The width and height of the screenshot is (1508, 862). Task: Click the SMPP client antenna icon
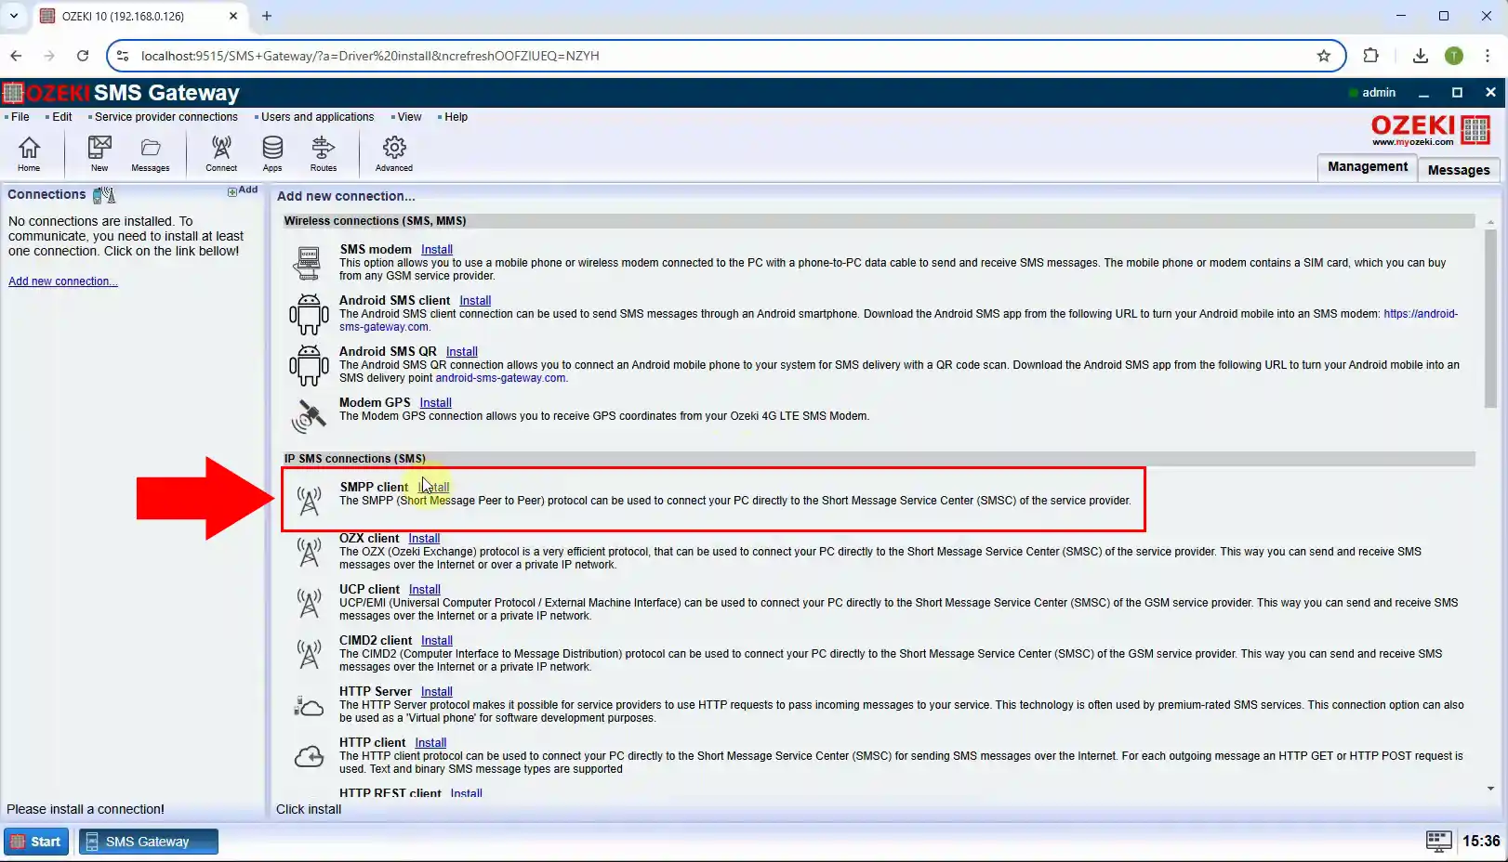(x=309, y=500)
